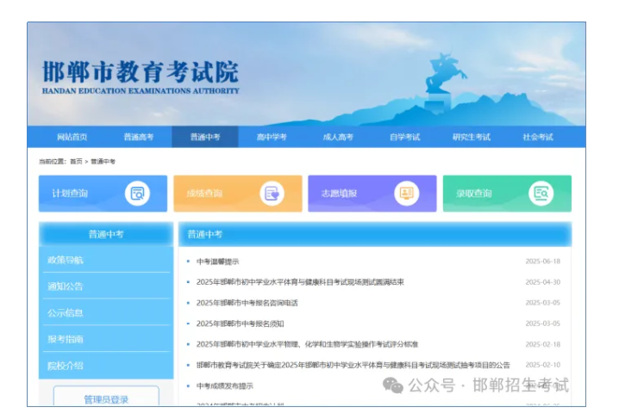Click the 计划查询 magnifier icon

(137, 194)
